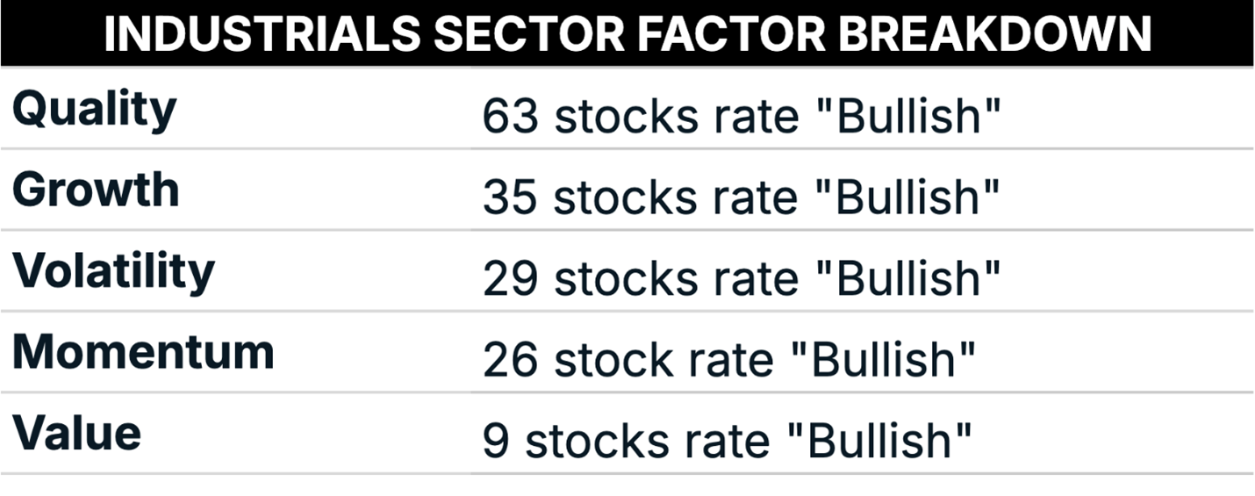This screenshot has height=496, width=1255.
Task: Click the '26 stock rate Bullish' text
Action: coord(729,359)
